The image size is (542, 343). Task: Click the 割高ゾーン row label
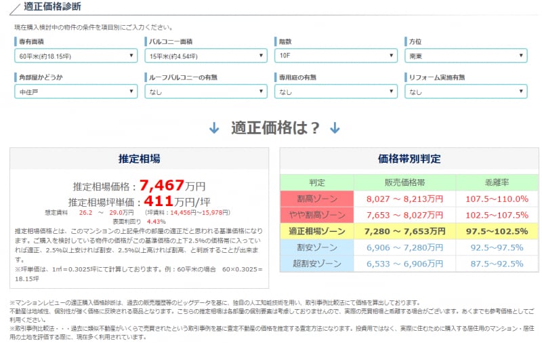coord(317,199)
